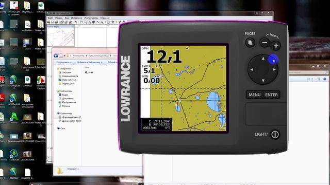The width and height of the screenshot is (330, 185).
Task: Select Сеть in the Explorer sidebar
Action: tap(61, 128)
